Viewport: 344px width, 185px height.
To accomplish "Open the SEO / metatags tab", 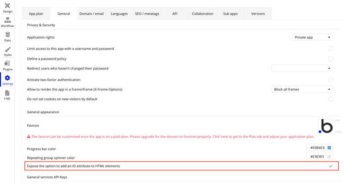I will point(147,14).
